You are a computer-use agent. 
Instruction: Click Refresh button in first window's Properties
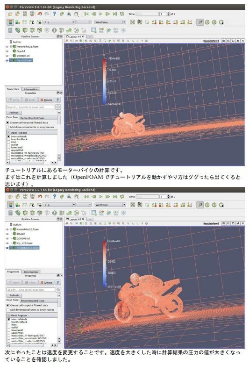(x=14, y=113)
